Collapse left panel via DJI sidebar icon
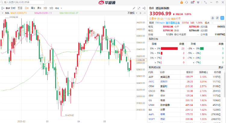 (3, 8)
